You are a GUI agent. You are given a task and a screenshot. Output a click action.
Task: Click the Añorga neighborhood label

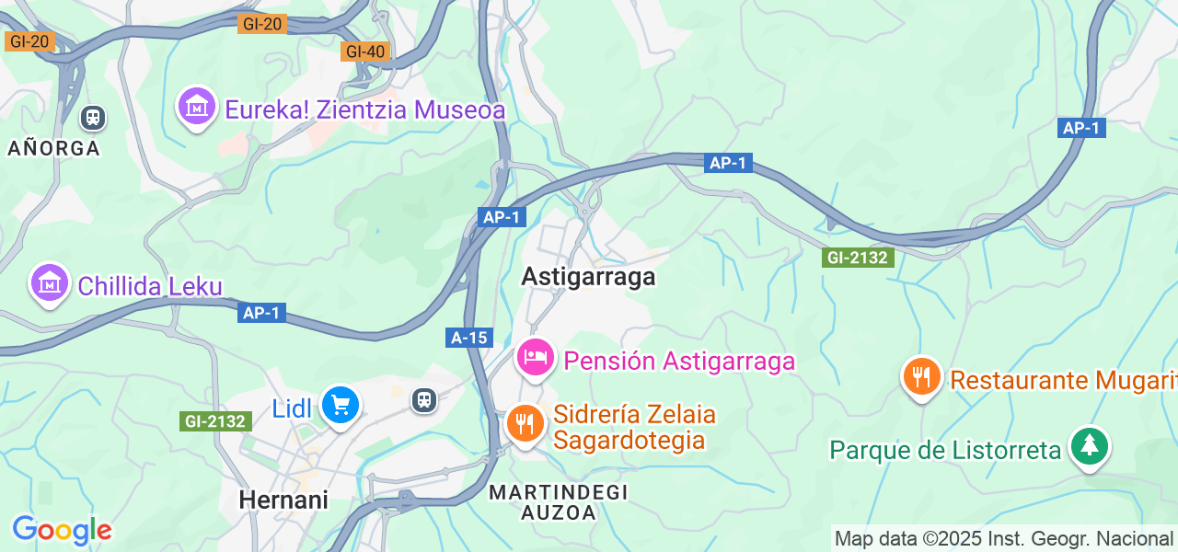coord(53,147)
